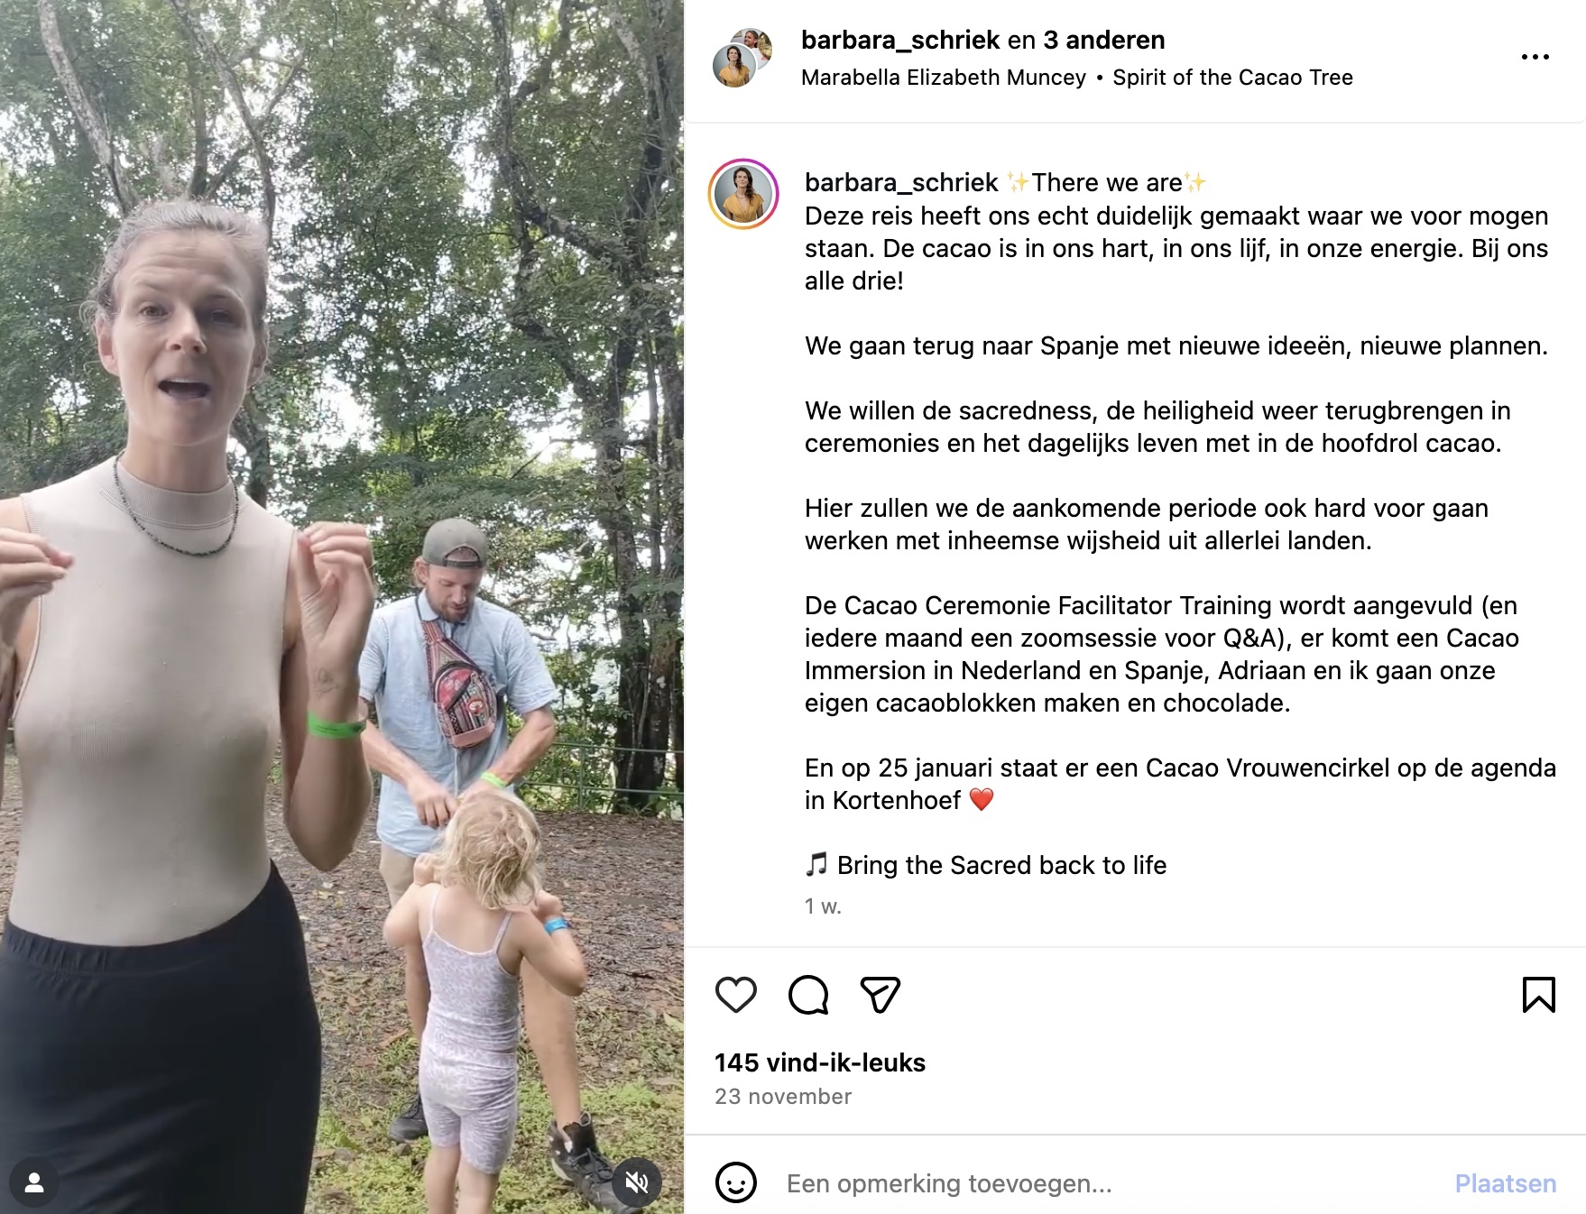This screenshot has width=1586, height=1214.
Task: Open barbara_schriek profile from header
Action: tap(899, 40)
